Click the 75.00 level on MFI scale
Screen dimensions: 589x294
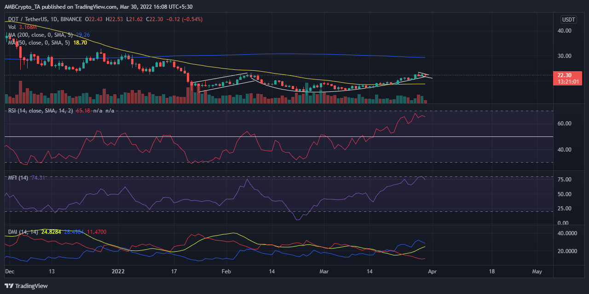564,180
